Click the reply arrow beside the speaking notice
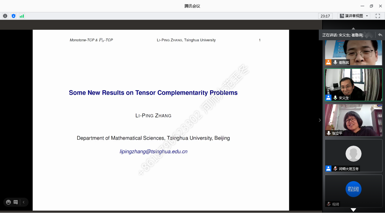This screenshot has height=213, width=385. [x=380, y=35]
